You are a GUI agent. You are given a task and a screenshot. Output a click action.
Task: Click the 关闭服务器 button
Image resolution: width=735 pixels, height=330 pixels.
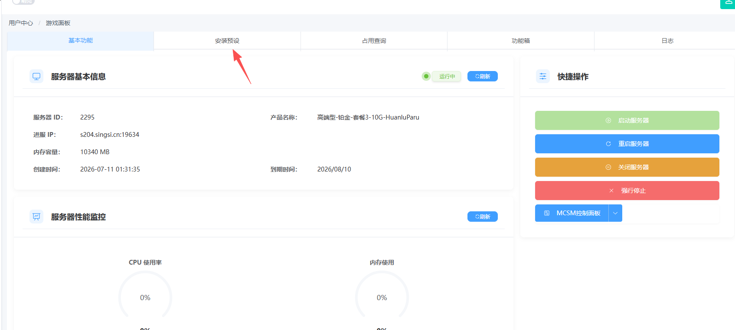pyautogui.click(x=627, y=167)
